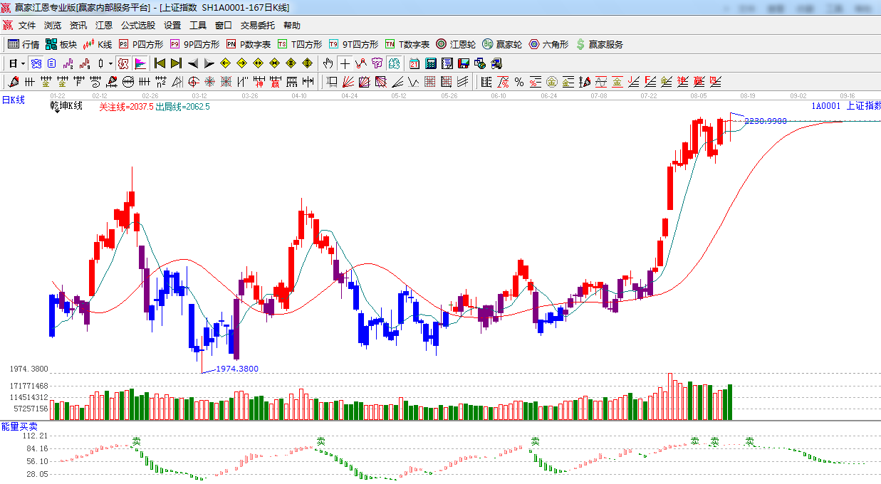Click the percent sign drawing tool
The width and height of the screenshot is (881, 484).
coord(519,82)
